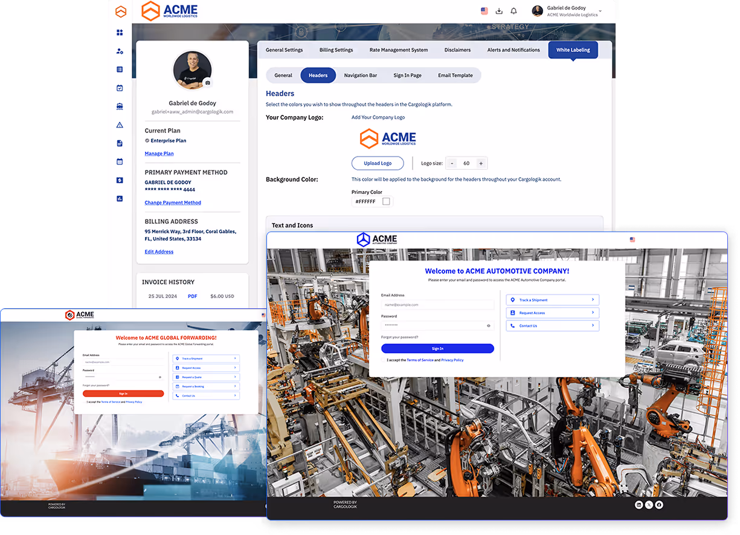This screenshot has width=740, height=535.
Task: Switch to the General Settings tab
Action: point(284,50)
